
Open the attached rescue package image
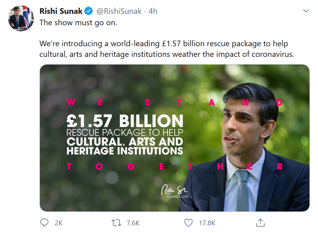[133, 80]
